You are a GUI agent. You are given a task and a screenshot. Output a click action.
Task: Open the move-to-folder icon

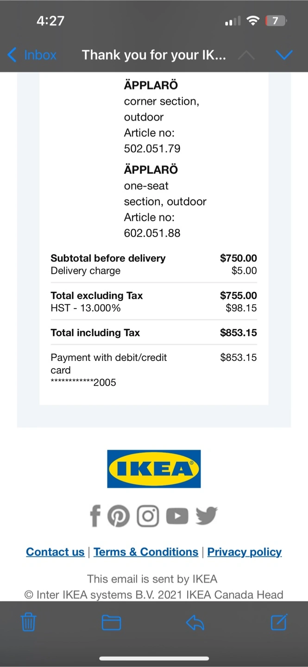tap(111, 623)
